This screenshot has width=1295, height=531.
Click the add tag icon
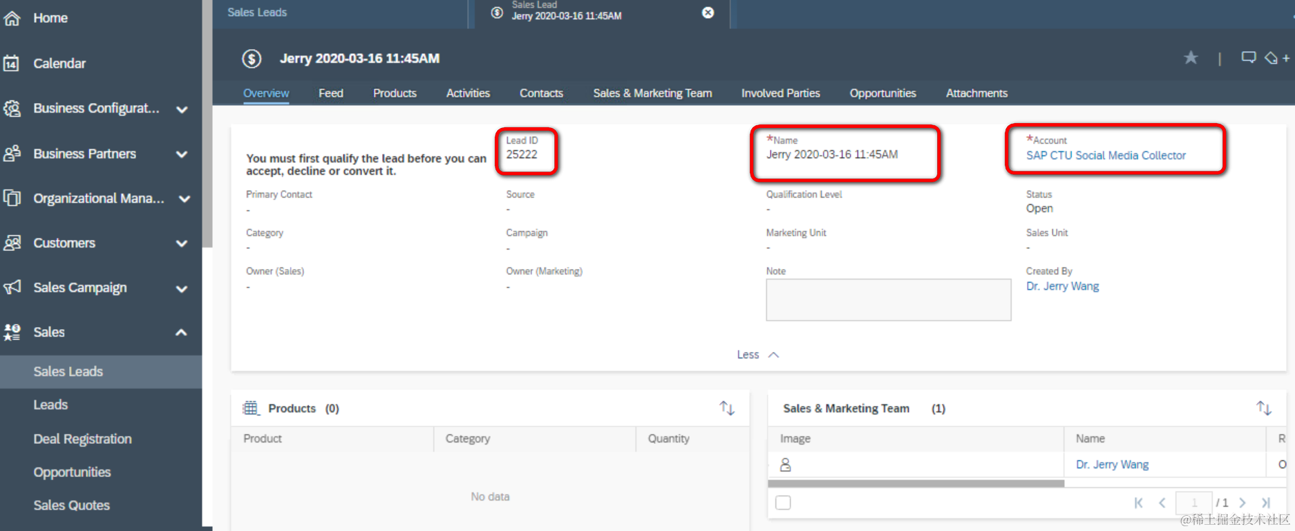coord(1277,58)
